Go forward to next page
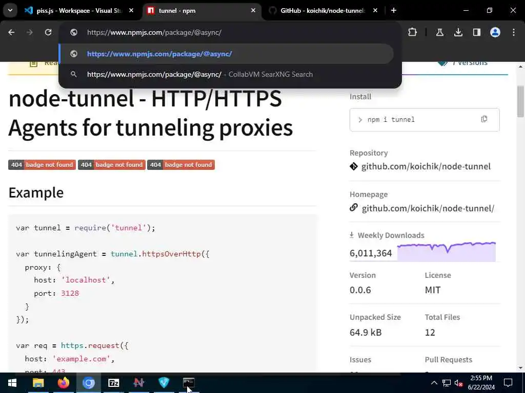 point(30,32)
